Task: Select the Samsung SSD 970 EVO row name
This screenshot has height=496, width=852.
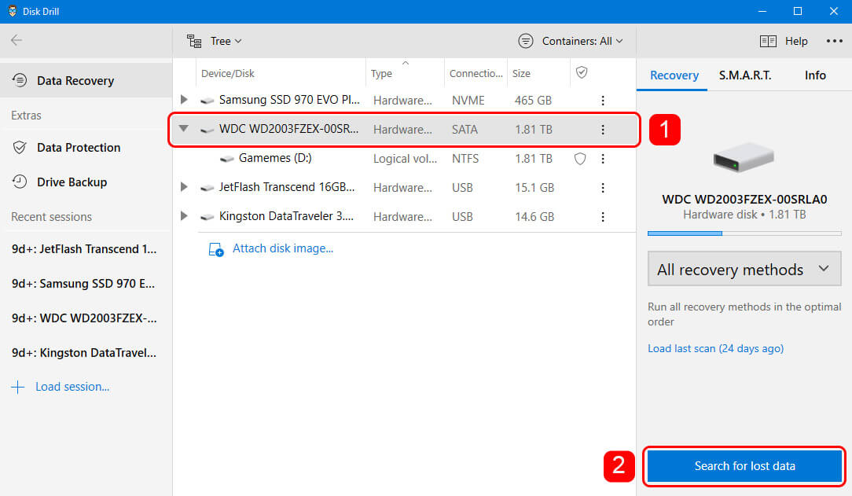Action: 289,100
